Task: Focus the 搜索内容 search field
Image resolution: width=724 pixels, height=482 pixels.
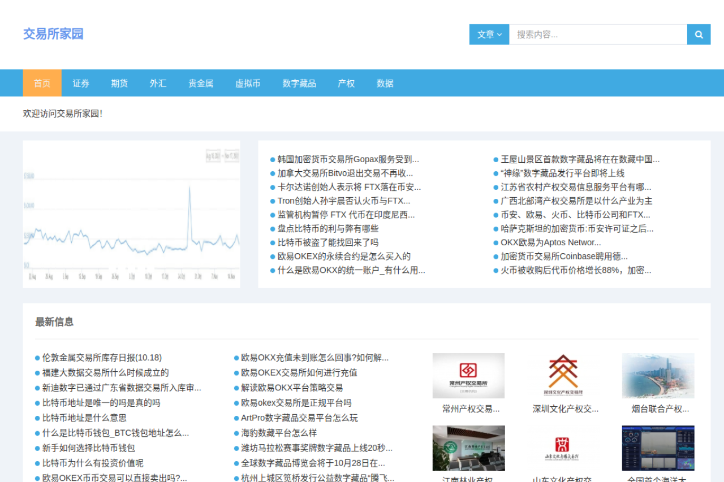Action: 598,34
